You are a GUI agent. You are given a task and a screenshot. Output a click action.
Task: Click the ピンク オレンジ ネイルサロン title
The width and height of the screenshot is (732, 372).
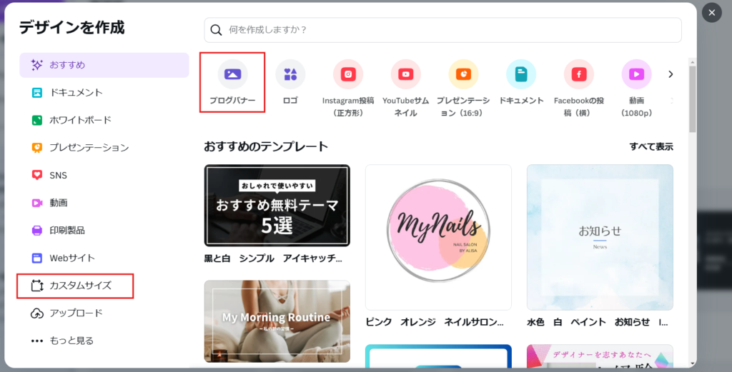(x=435, y=322)
